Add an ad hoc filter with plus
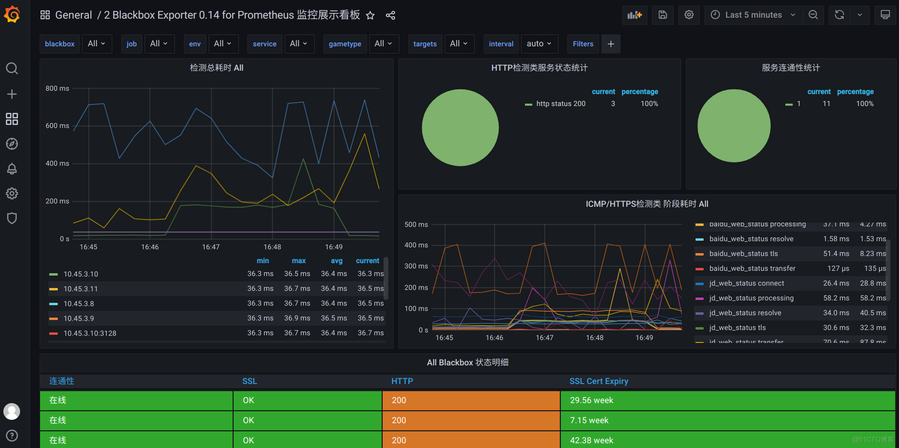 (611, 44)
